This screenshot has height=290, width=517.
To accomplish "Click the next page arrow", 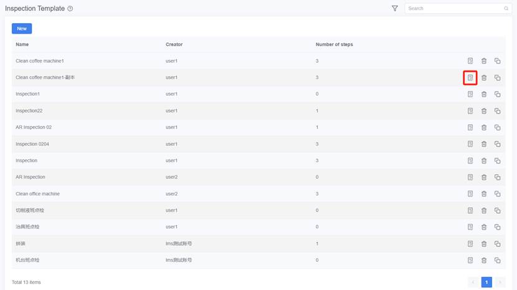I will [x=500, y=282].
